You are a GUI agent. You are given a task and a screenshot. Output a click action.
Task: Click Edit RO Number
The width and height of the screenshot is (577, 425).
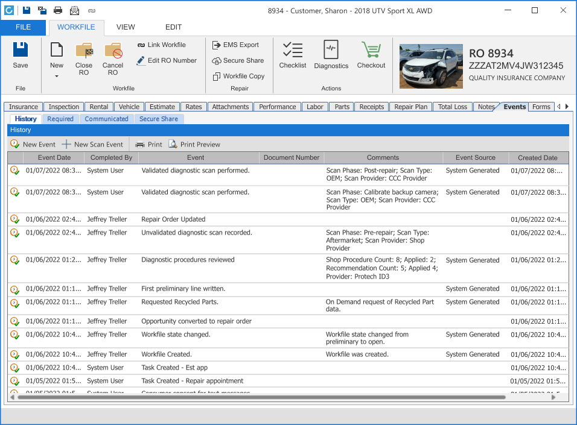pos(167,60)
